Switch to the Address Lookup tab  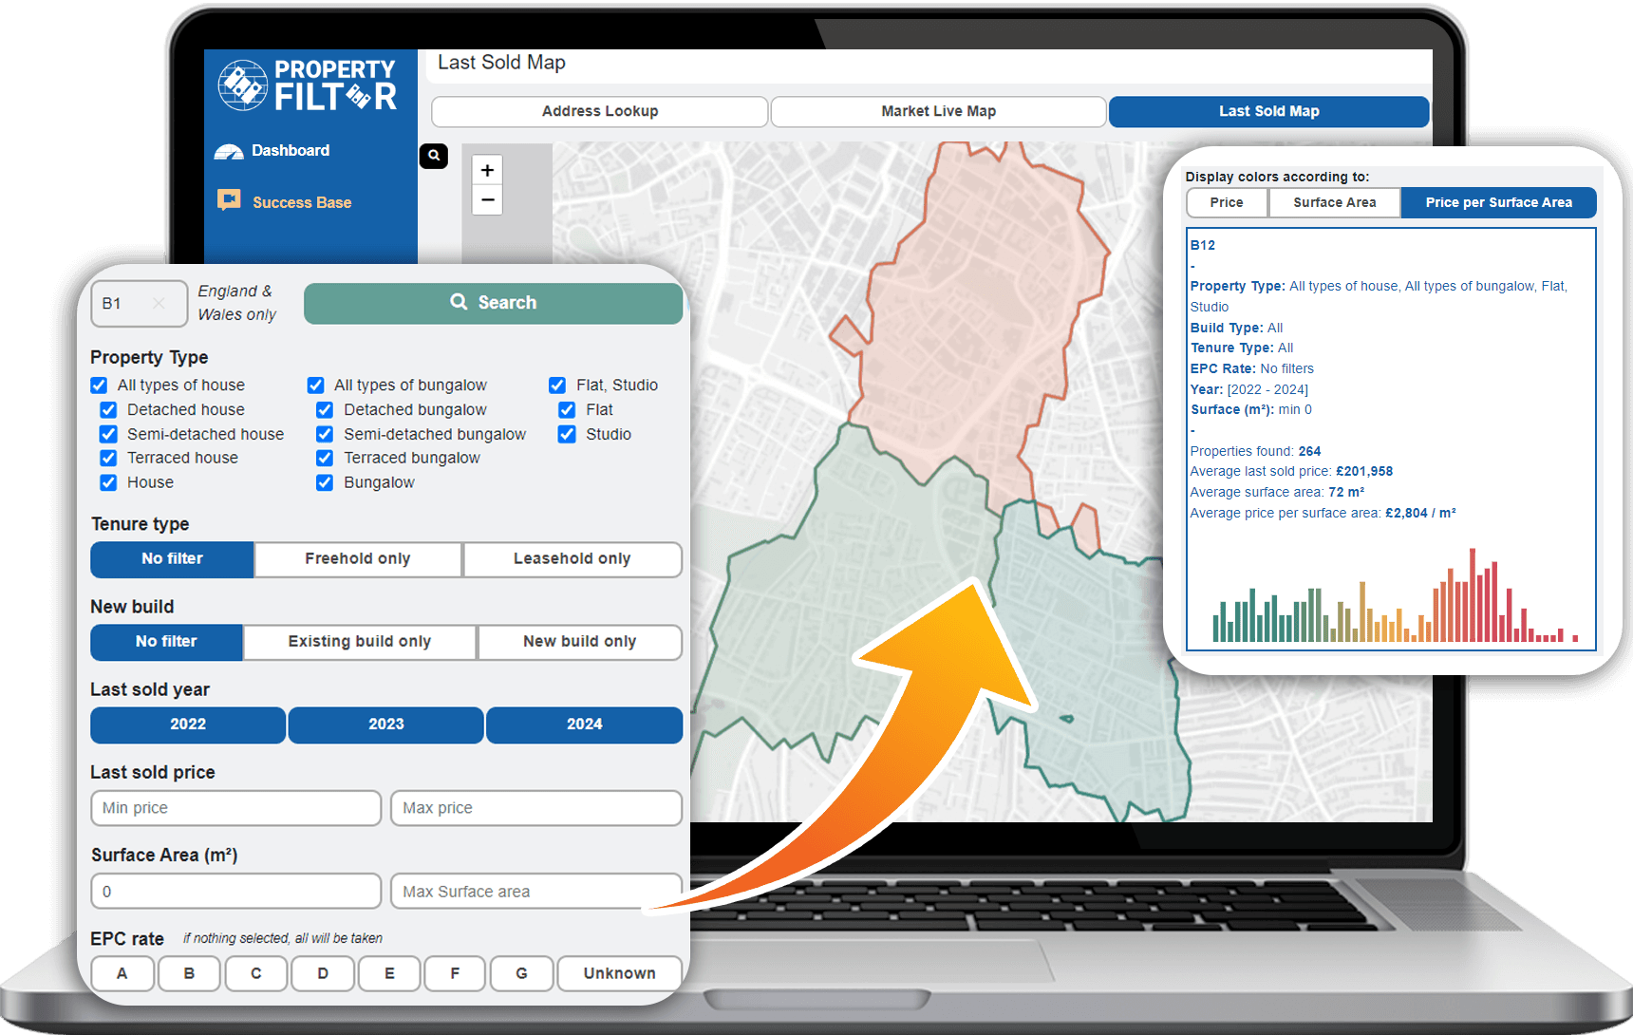pos(600,111)
